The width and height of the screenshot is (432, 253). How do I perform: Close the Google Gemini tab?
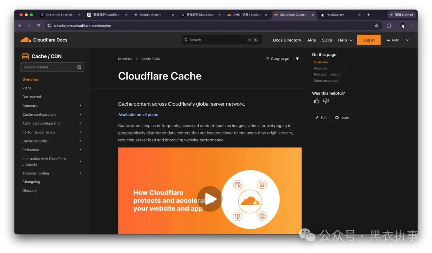coord(173,15)
